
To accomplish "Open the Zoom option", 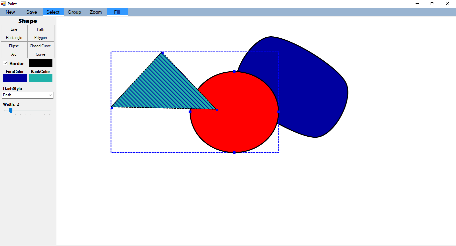I will point(96,12).
